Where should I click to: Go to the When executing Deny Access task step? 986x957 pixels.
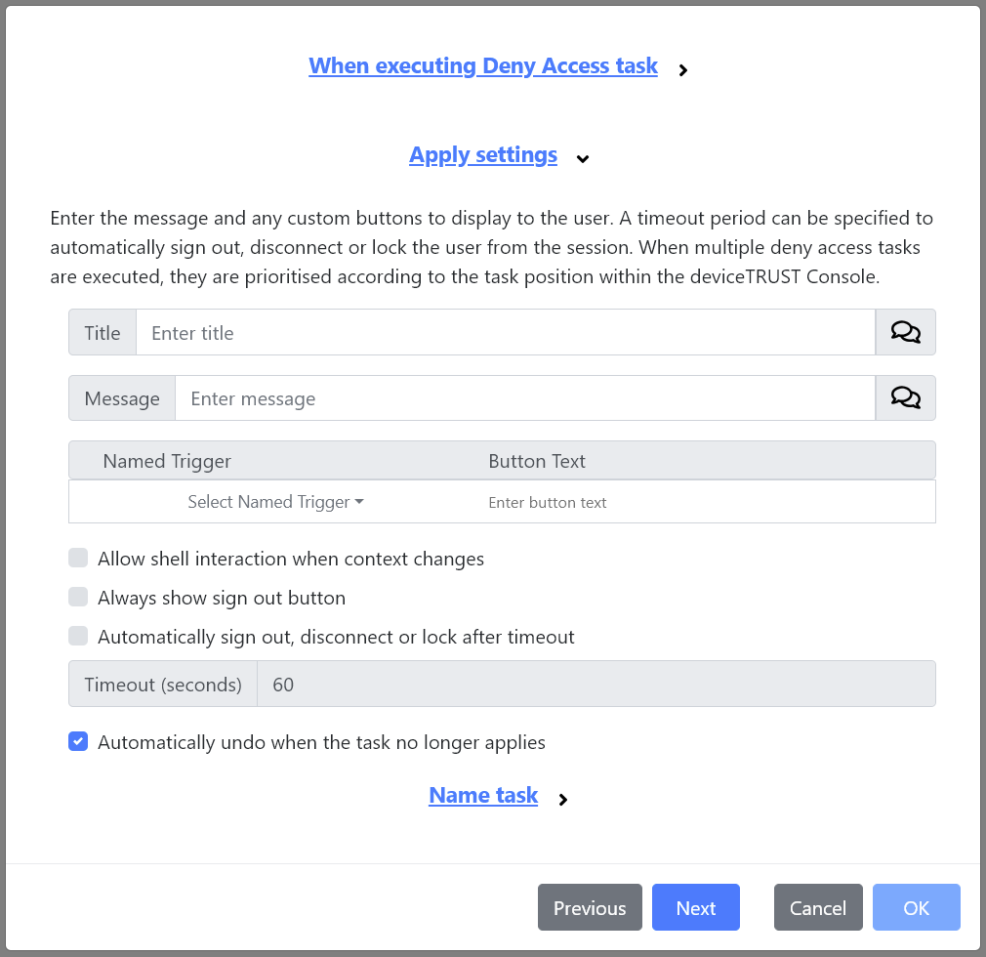pyautogui.click(x=483, y=65)
